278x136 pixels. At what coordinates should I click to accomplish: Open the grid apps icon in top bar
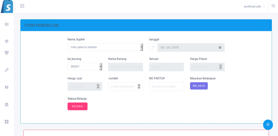click(22, 6)
